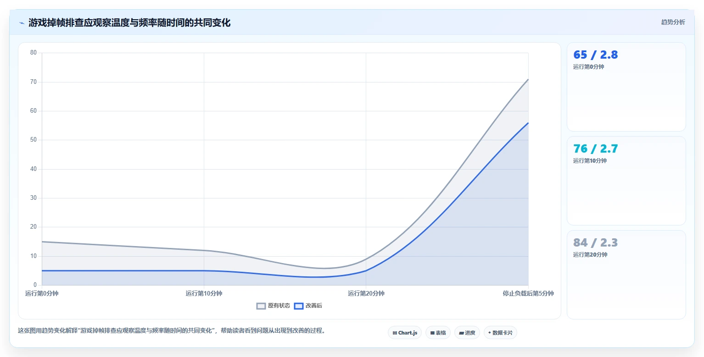
Task: Click the Chart.js tag
Action: [405, 333]
